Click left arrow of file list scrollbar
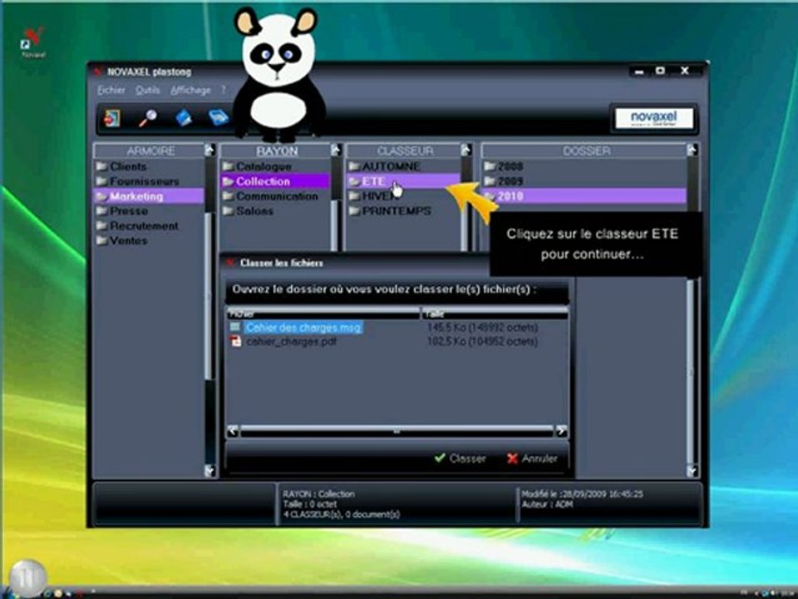This screenshot has width=798, height=599. point(233,431)
